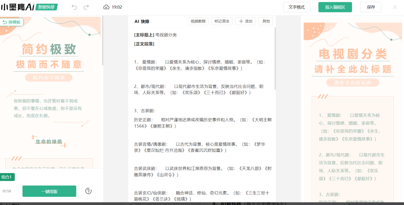Viewport: 404px width, 205px height.
Task: Click the 小墨鹰Ai logo
Action: coord(18,7)
